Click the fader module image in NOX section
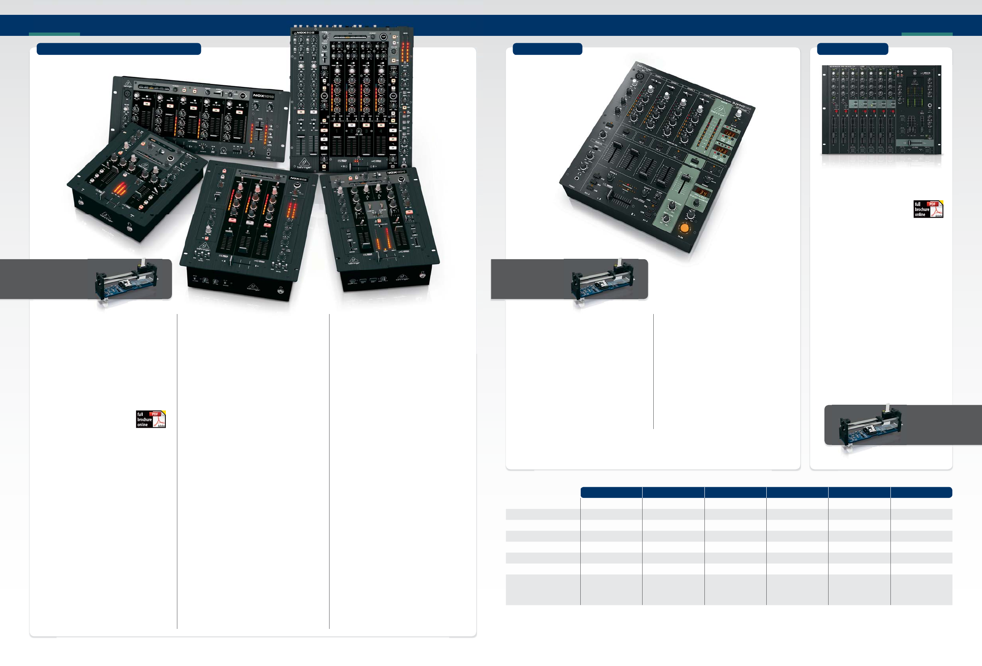Screen dimensions: 982x666 [127, 282]
